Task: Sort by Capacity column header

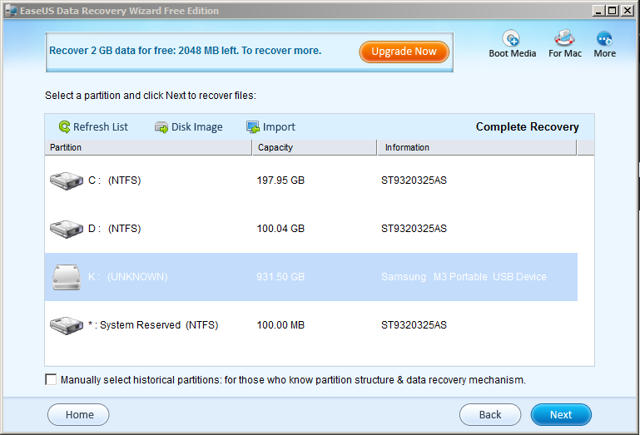Action: tap(315, 147)
